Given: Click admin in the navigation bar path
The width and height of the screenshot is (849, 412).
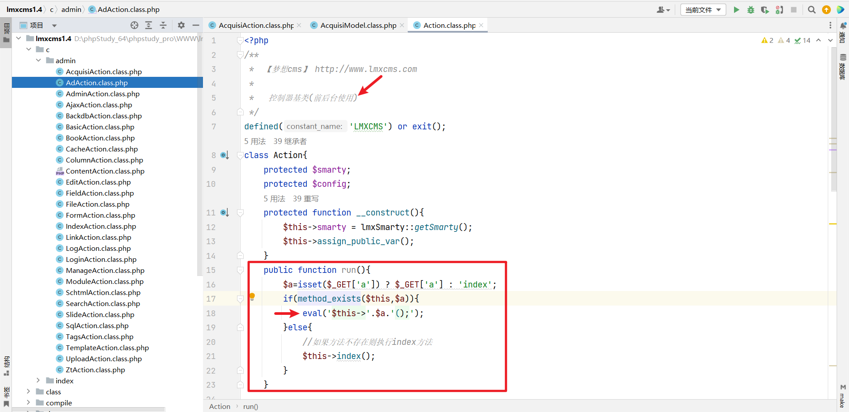Looking at the screenshot, I should (x=71, y=9).
